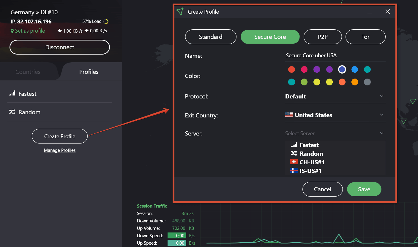Pick the selected dark blue swatch
Viewport: 418px width, 247px height.
tap(342, 69)
